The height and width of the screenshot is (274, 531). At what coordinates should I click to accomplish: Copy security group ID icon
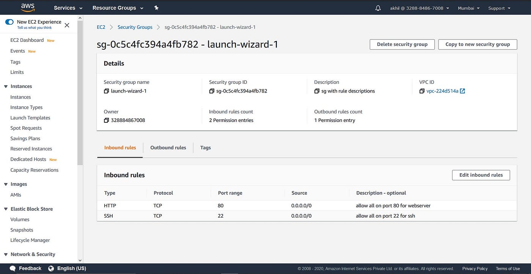coord(212,91)
